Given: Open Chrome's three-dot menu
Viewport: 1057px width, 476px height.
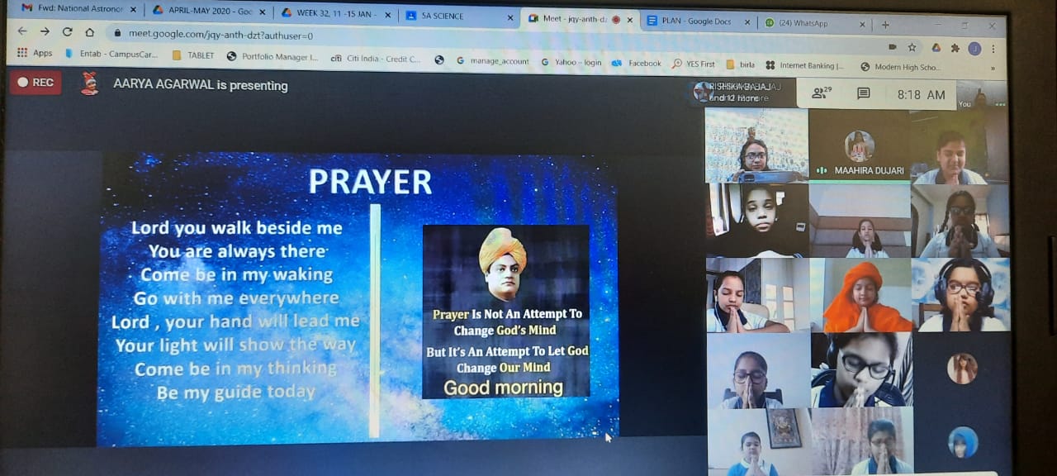Looking at the screenshot, I should (994, 49).
